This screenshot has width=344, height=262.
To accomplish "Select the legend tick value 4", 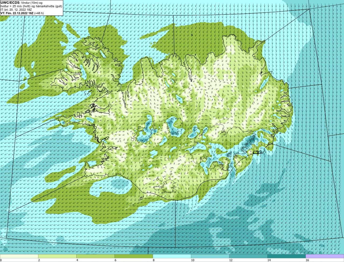I will tap(77, 260).
